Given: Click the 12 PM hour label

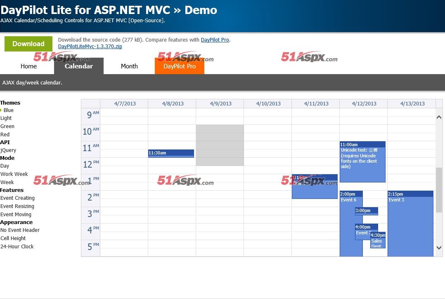Looking at the screenshot, I should pyautogui.click(x=91, y=166).
